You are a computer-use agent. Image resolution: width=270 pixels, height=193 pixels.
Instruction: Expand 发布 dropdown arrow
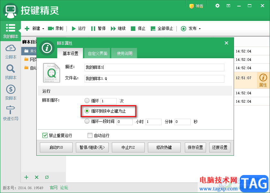click(200, 29)
